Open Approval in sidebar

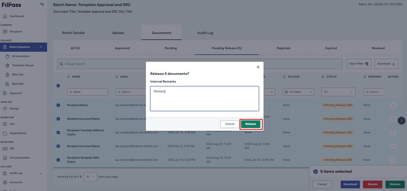click(x=16, y=93)
